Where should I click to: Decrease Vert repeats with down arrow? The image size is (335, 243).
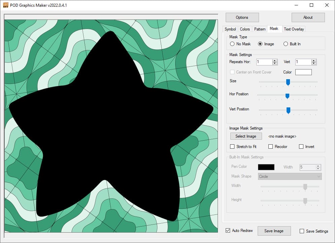tap(314, 63)
